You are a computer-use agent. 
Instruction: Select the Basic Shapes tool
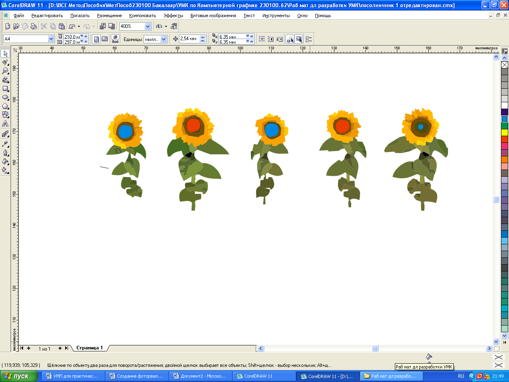(x=6, y=115)
